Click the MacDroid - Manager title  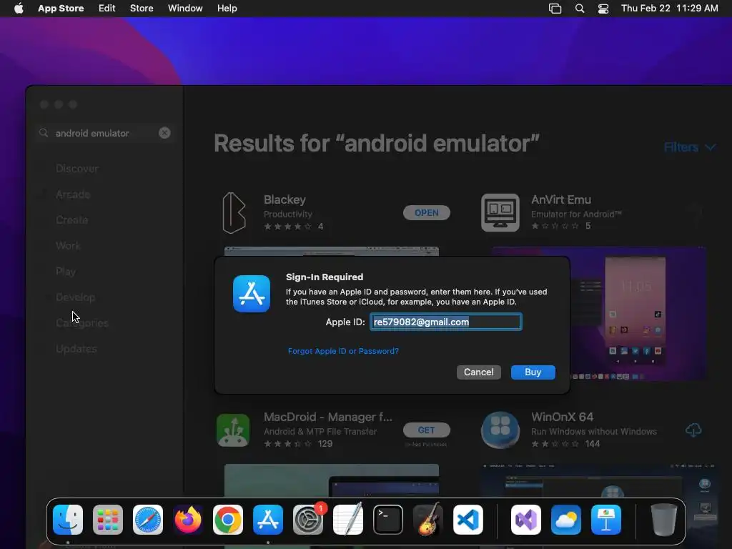click(x=327, y=417)
